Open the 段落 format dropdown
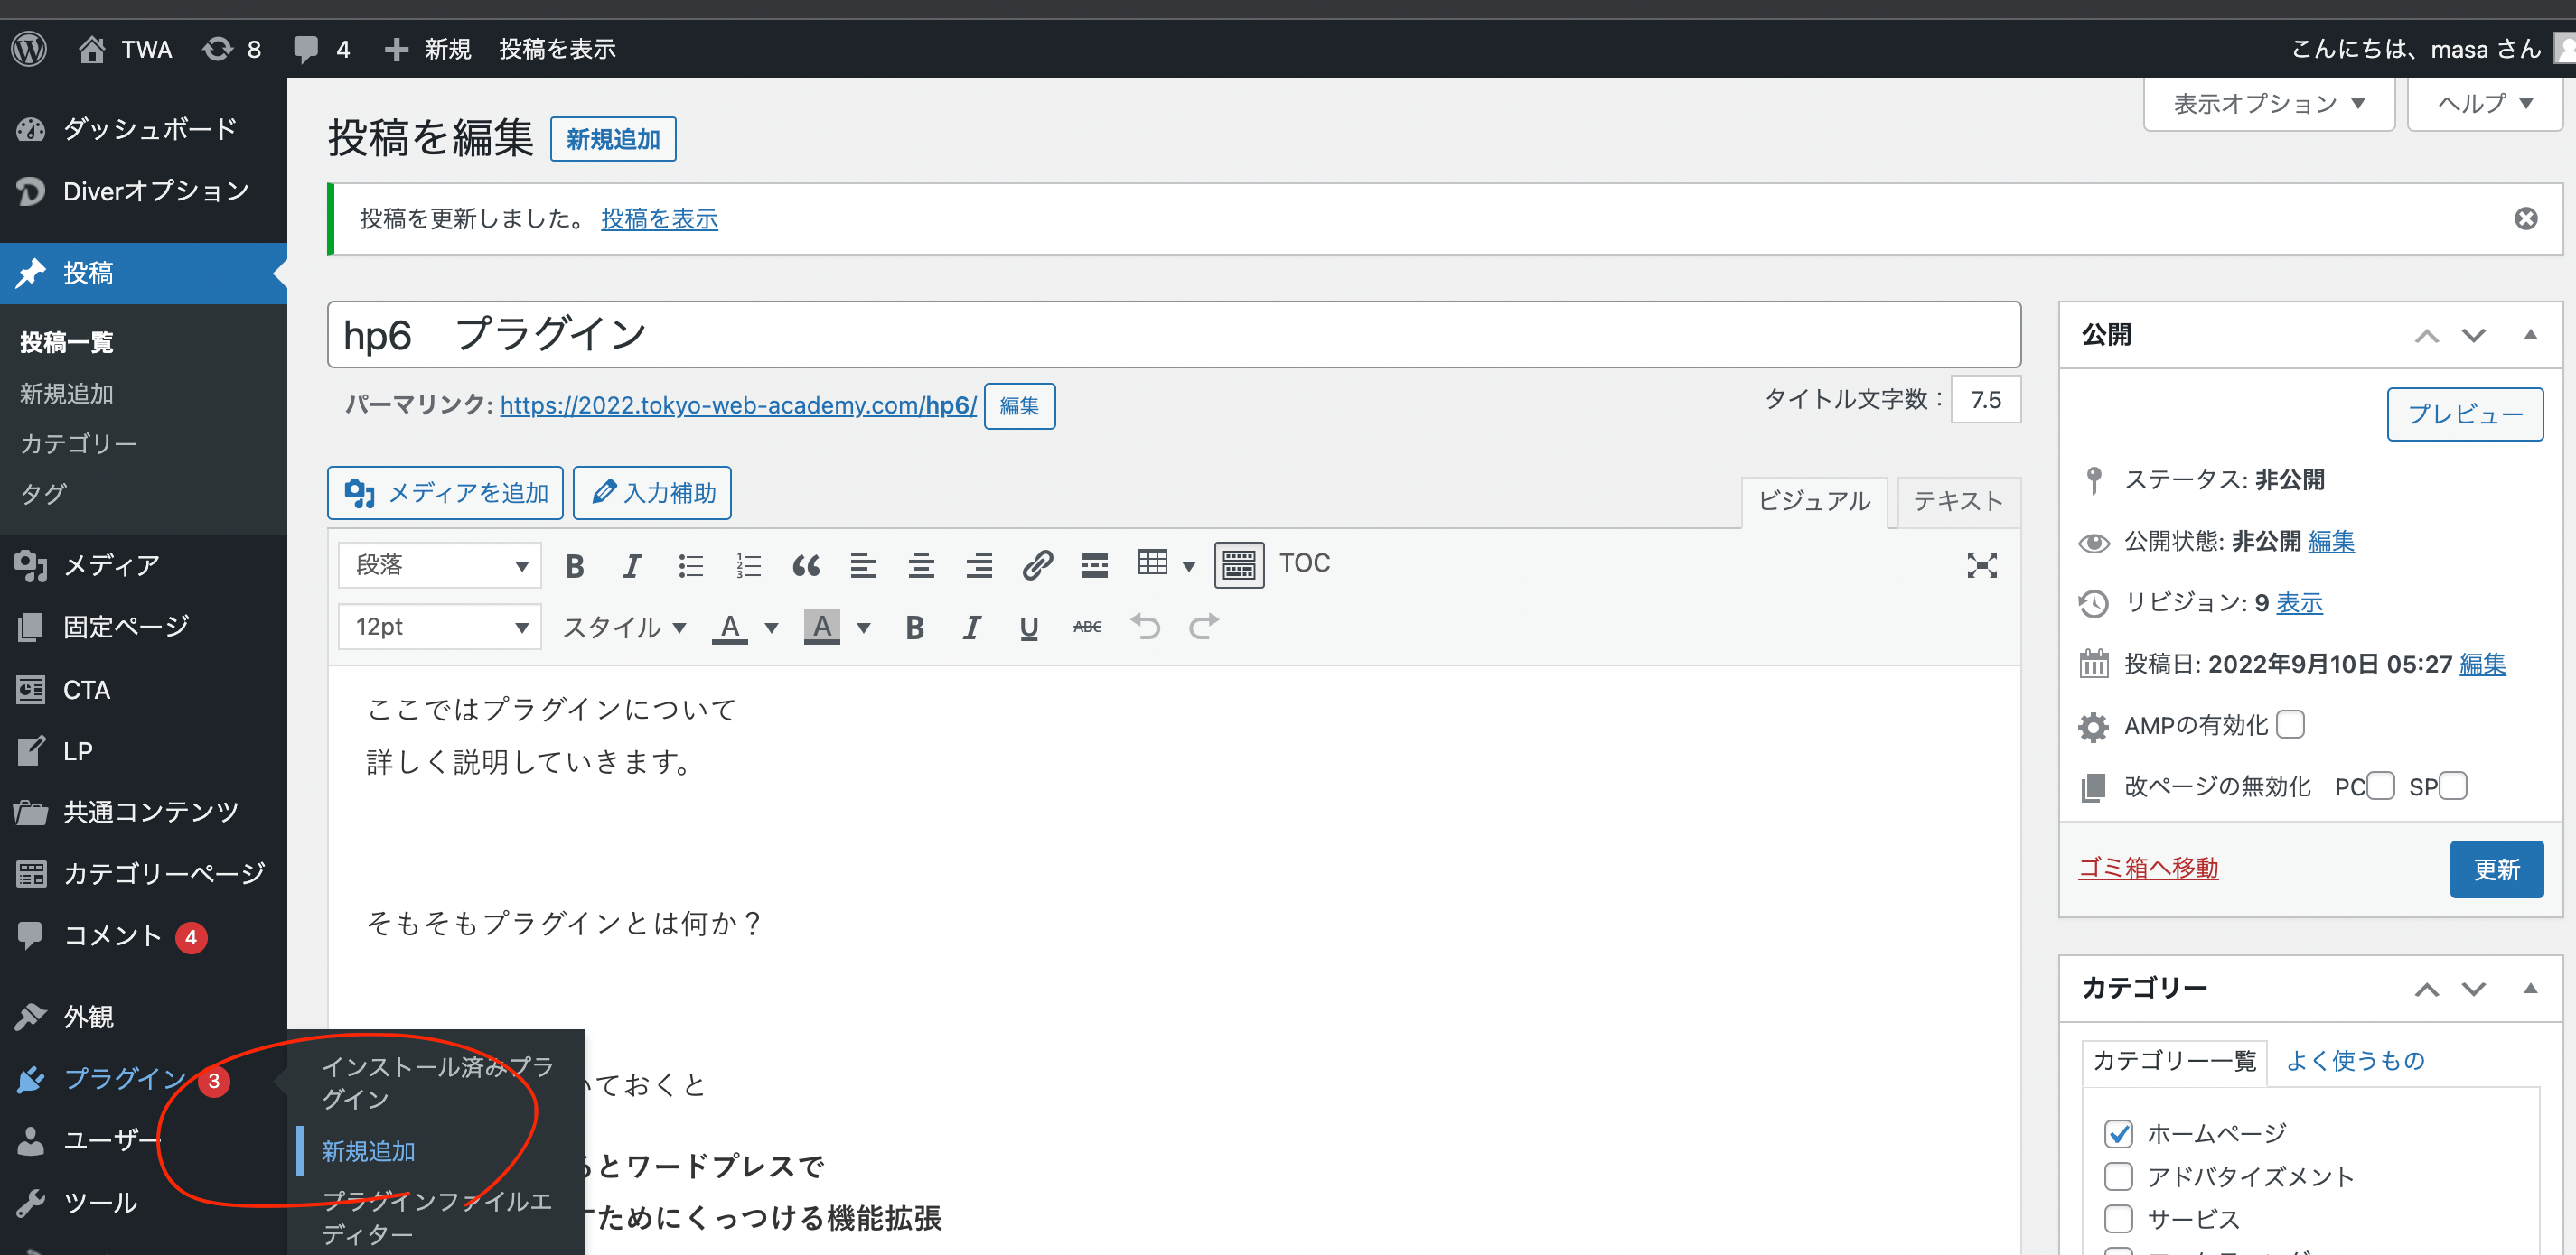2576x1255 pixels. point(440,565)
